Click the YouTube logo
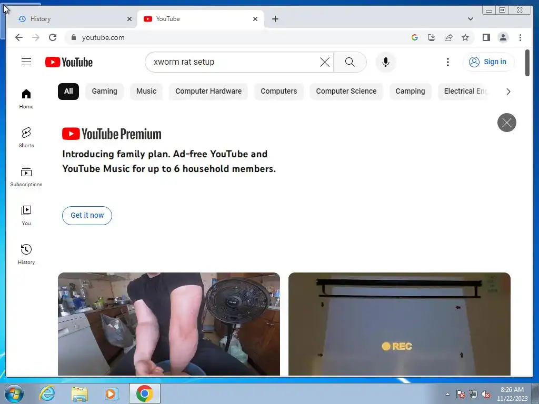Viewport: 539px width, 404px height. [69, 62]
